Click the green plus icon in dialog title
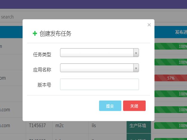This screenshot has width=187, height=140. pos(35,33)
